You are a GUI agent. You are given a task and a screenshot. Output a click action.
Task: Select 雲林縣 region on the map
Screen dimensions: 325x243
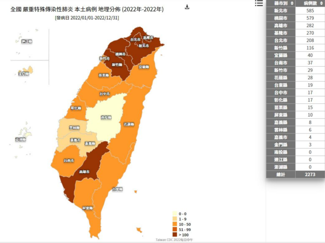[74, 128]
